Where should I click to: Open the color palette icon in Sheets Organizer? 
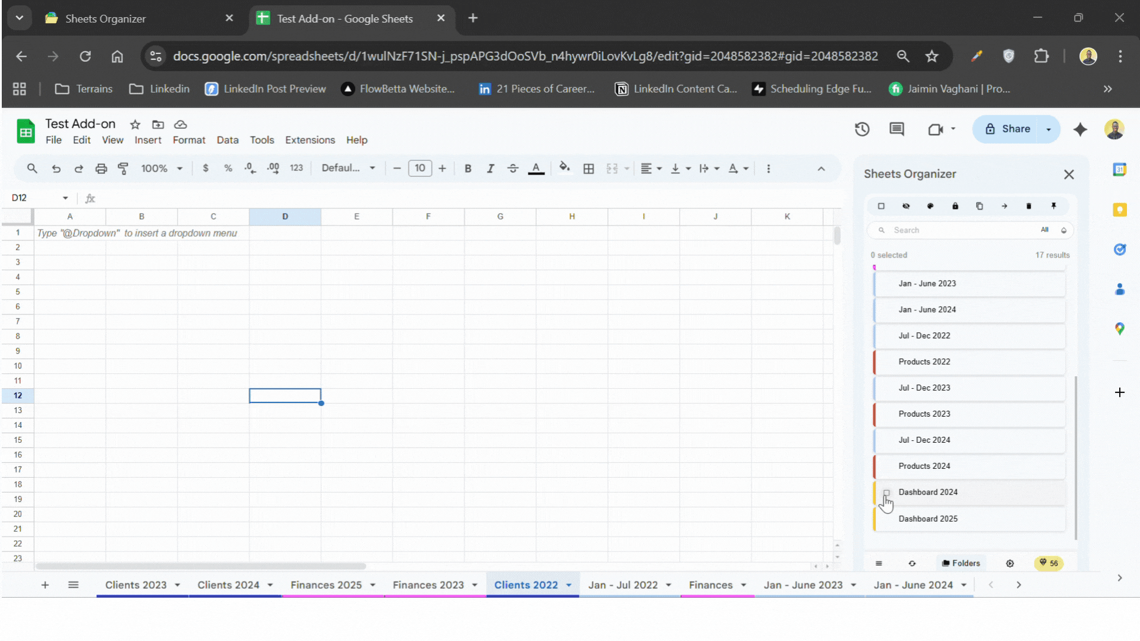click(x=930, y=206)
